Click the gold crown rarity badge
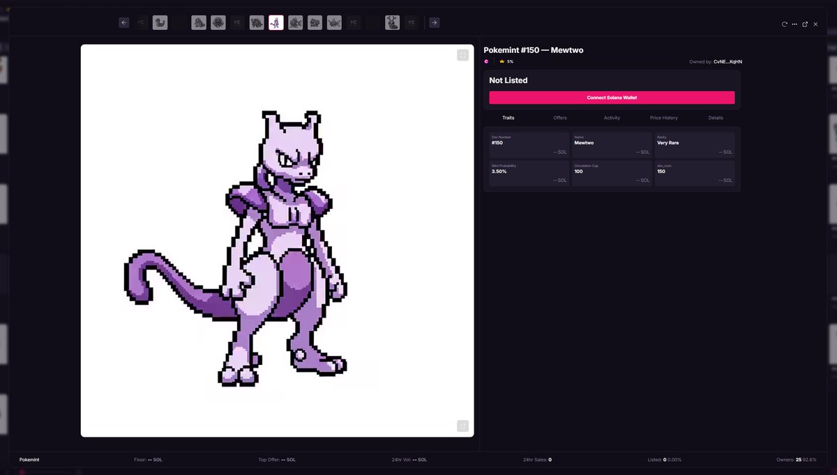Screen dimensions: 837x475 (x=502, y=61)
